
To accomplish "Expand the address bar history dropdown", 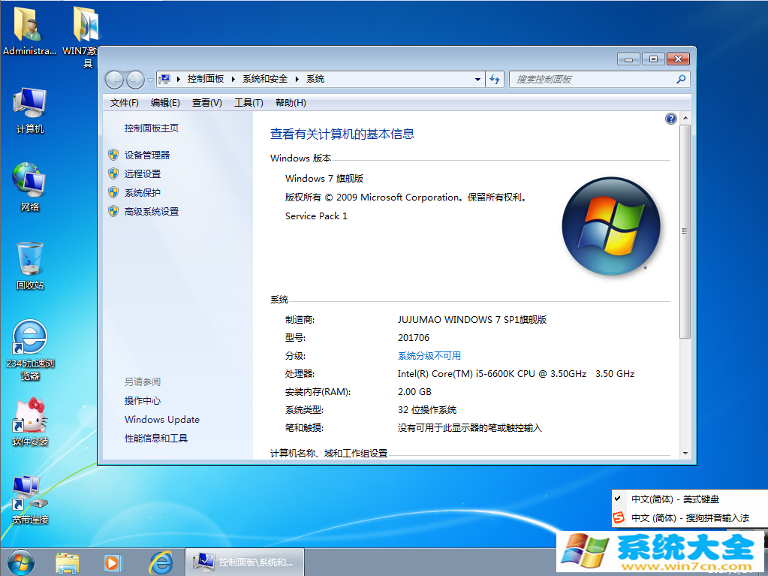I will tap(477, 79).
